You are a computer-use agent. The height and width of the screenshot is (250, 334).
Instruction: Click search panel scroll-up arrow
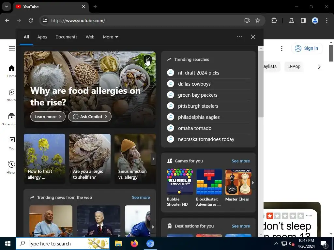(x=261, y=49)
